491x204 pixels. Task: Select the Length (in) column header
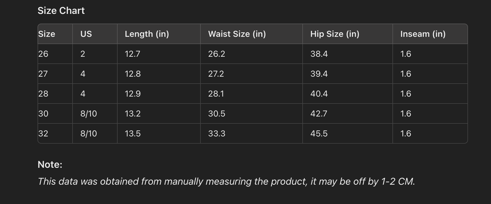pyautogui.click(x=147, y=34)
